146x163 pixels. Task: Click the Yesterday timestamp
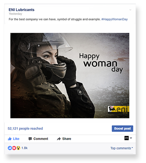(16, 14)
